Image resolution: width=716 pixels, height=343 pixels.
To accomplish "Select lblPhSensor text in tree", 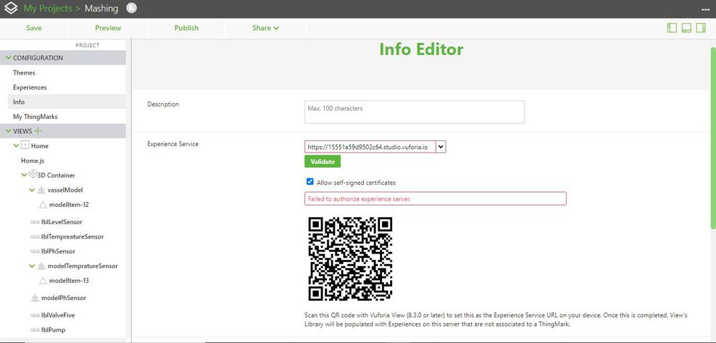I will (x=58, y=251).
